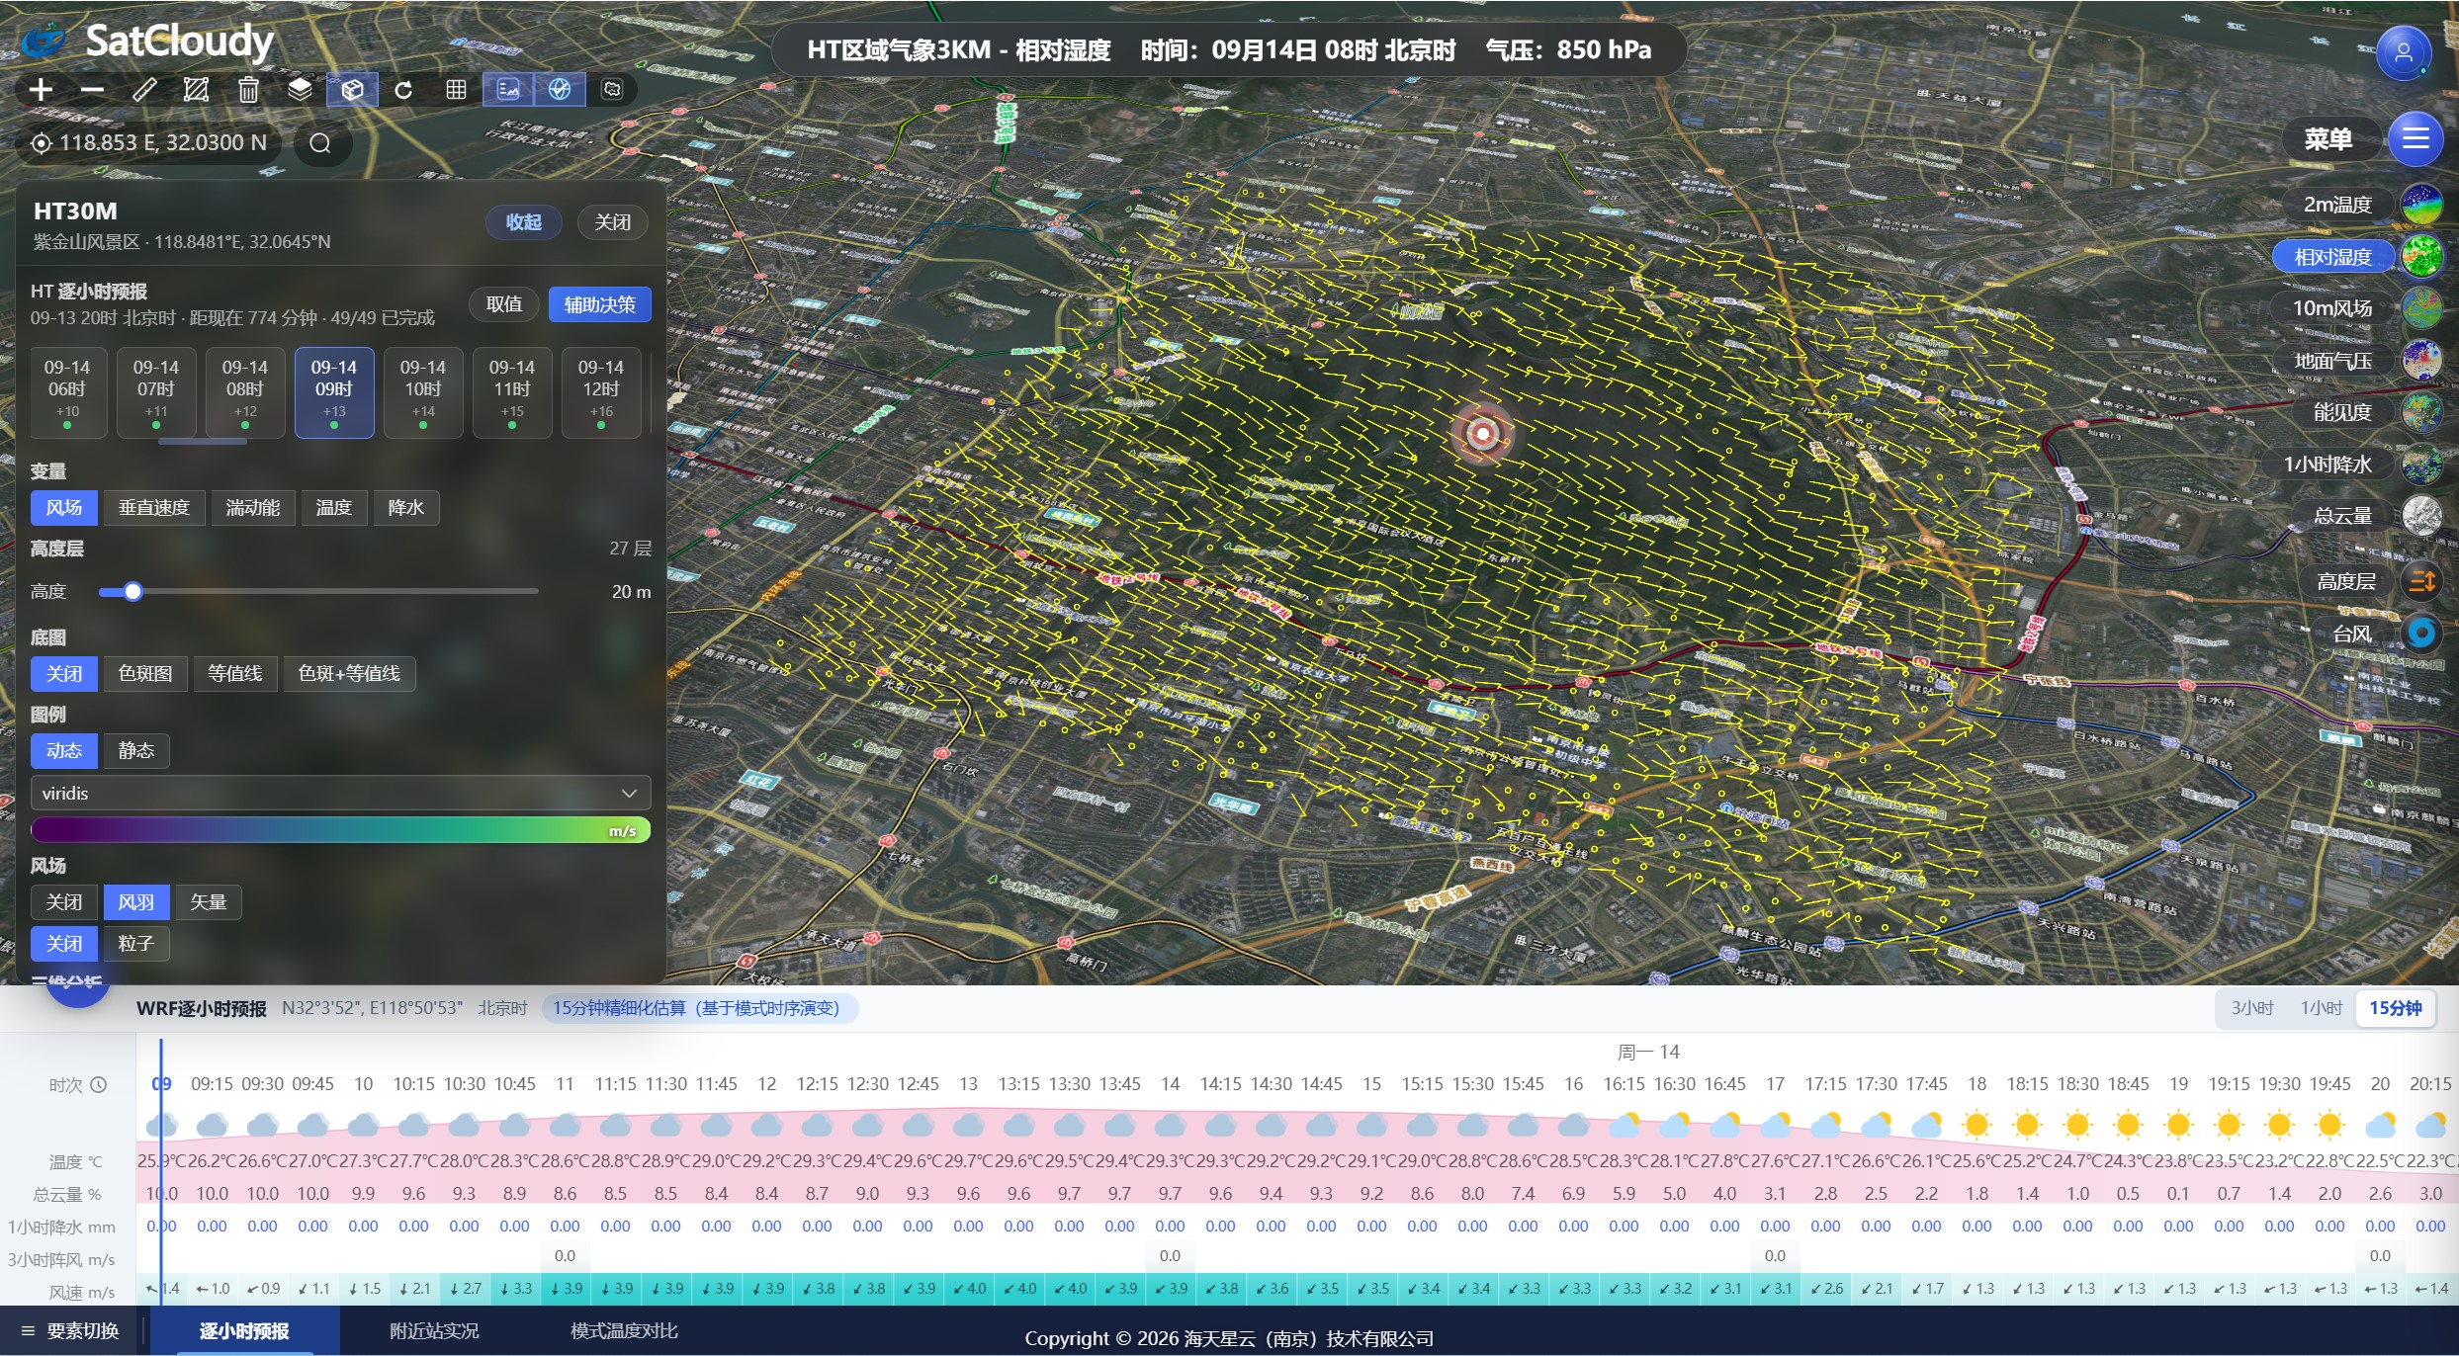The image size is (2459, 1356).
Task: Select the 2m温度 layer thumbnail
Action: click(x=2421, y=205)
